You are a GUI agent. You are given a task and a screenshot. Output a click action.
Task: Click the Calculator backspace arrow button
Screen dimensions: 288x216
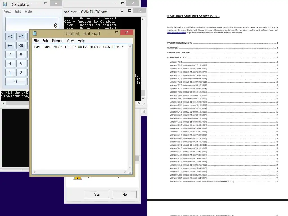pos(10,46)
